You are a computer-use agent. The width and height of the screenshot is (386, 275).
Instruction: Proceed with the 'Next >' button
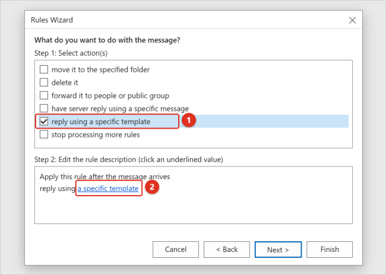tap(278, 250)
